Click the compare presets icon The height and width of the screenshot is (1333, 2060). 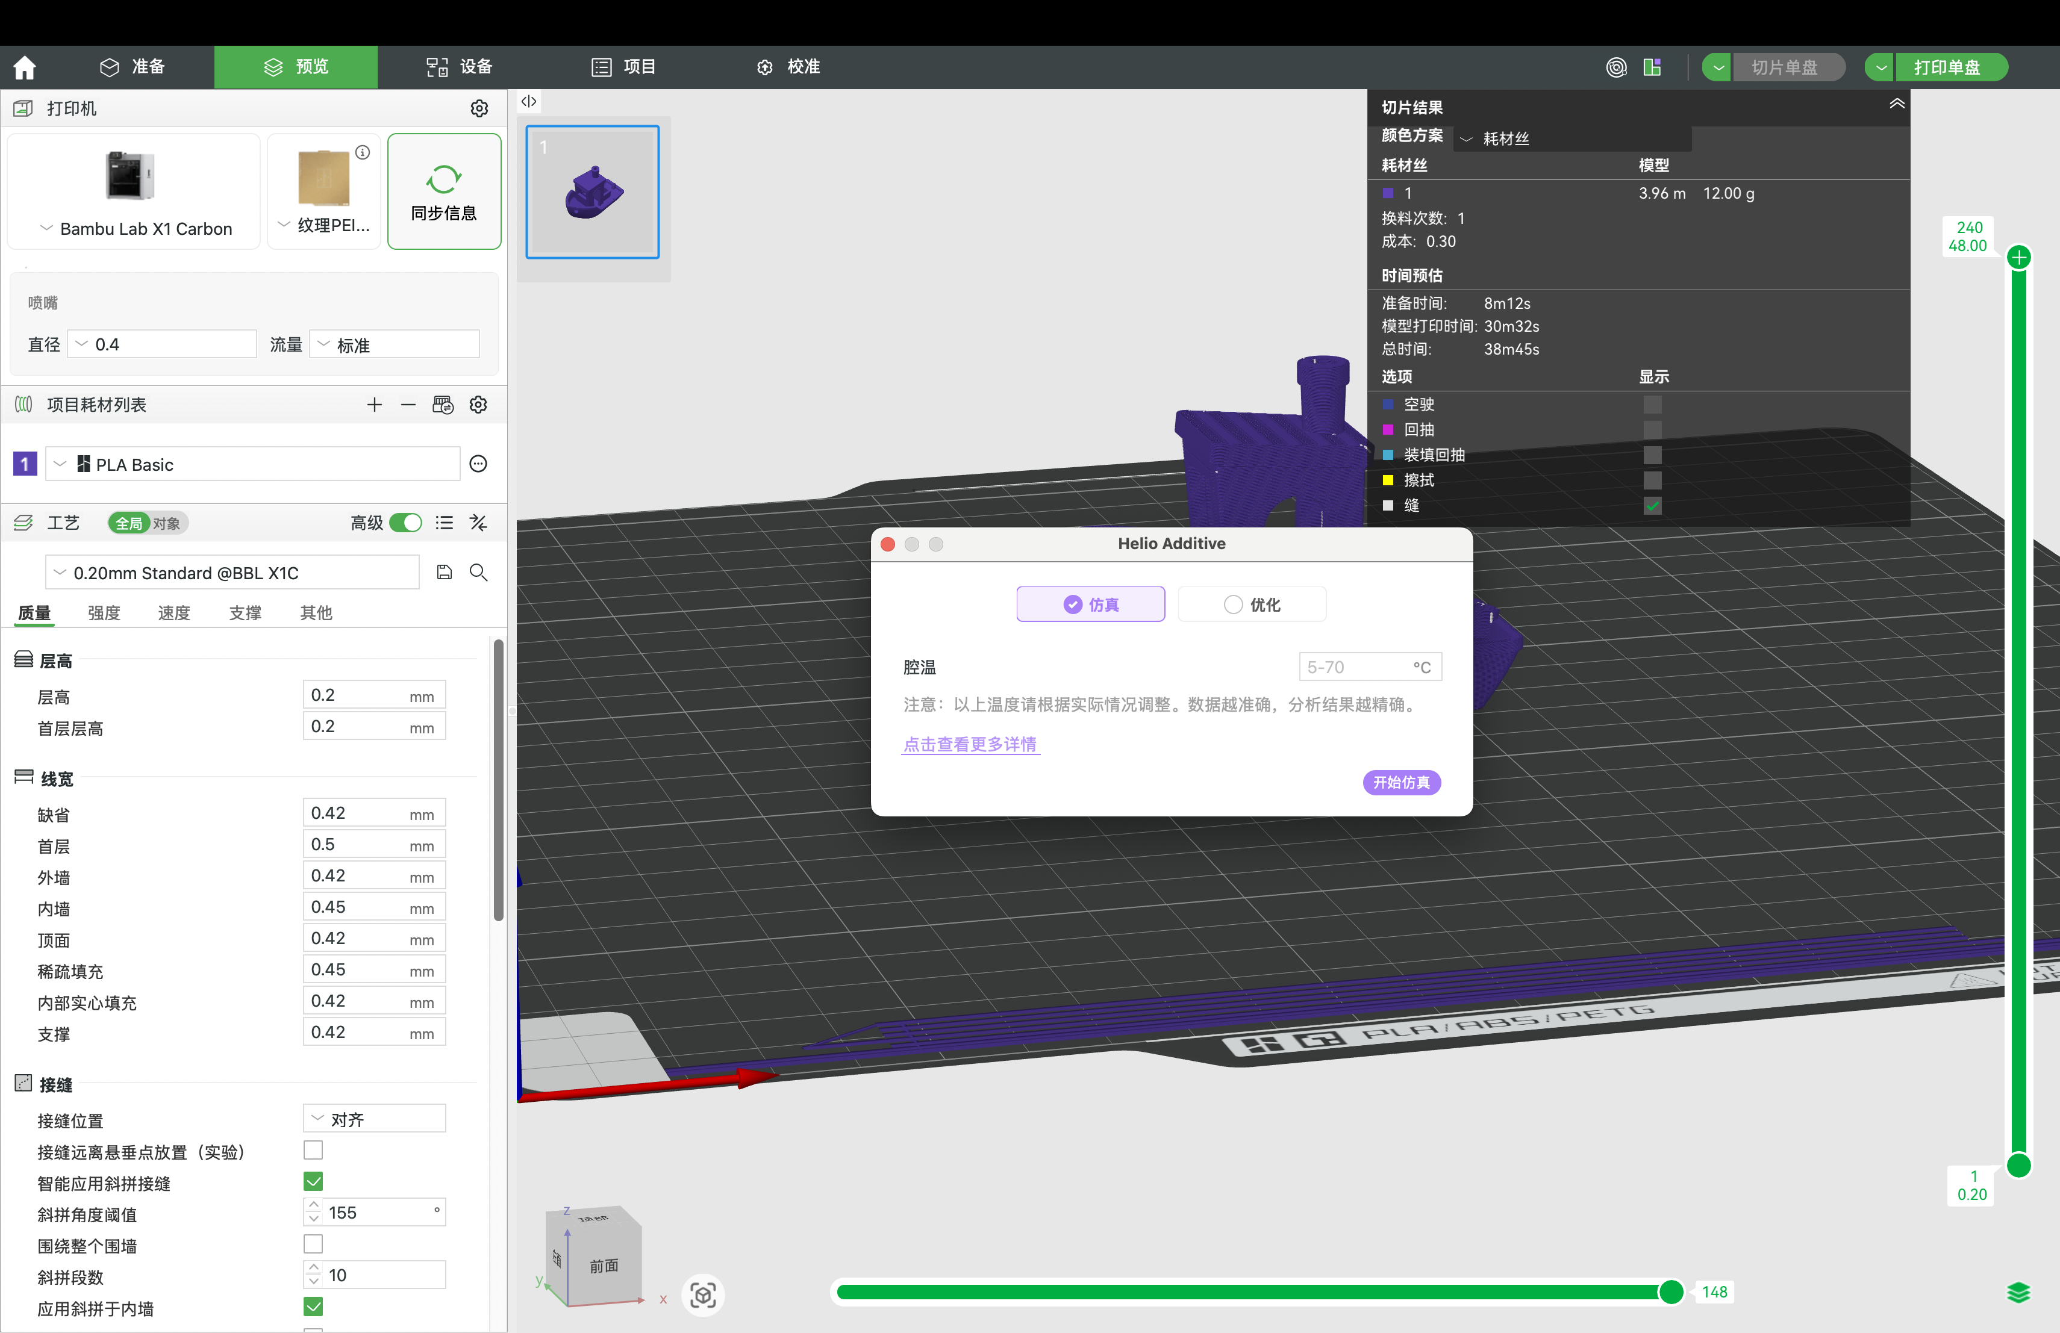click(478, 523)
